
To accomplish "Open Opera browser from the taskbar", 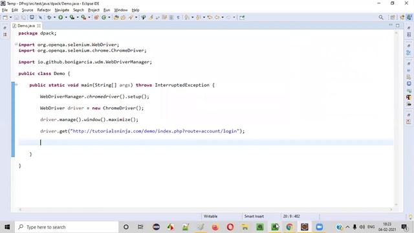I will [x=230, y=227].
